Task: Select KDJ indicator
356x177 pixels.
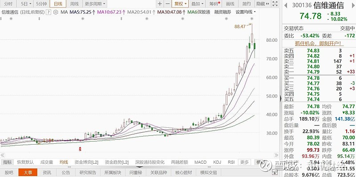Action: click(x=217, y=162)
